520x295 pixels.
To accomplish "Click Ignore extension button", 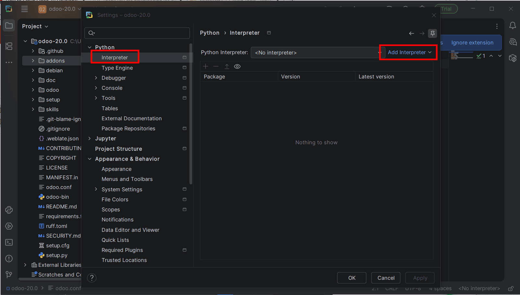I will [472, 42].
